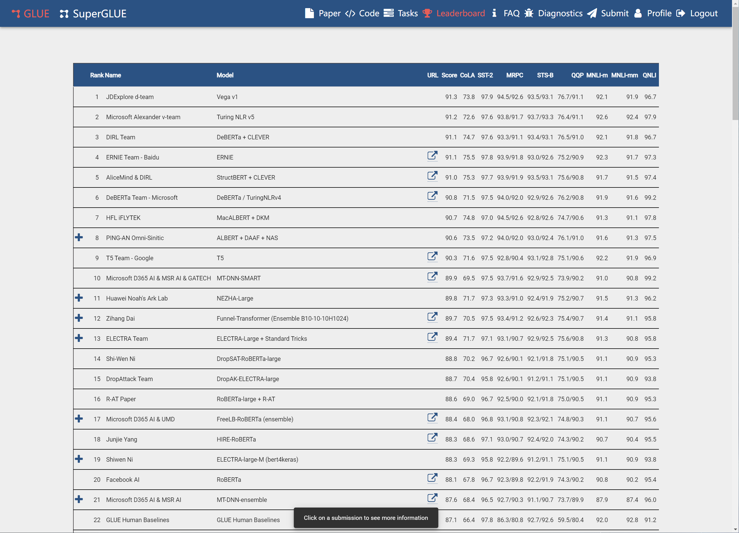Click the Tasks list icon

[388, 13]
